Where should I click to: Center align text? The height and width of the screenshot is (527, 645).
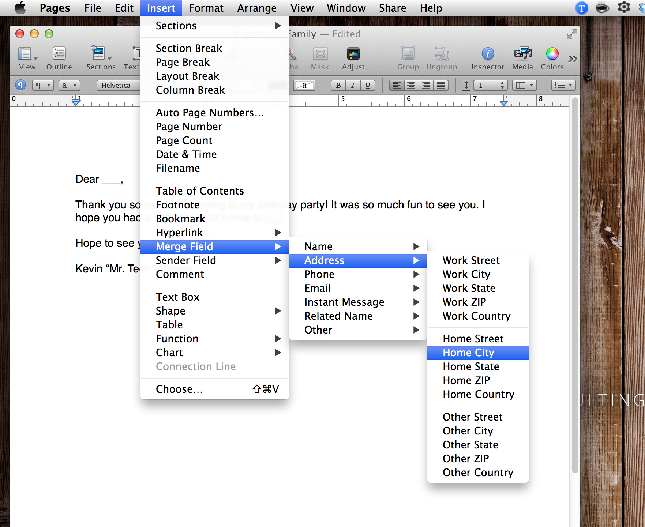[x=411, y=85]
